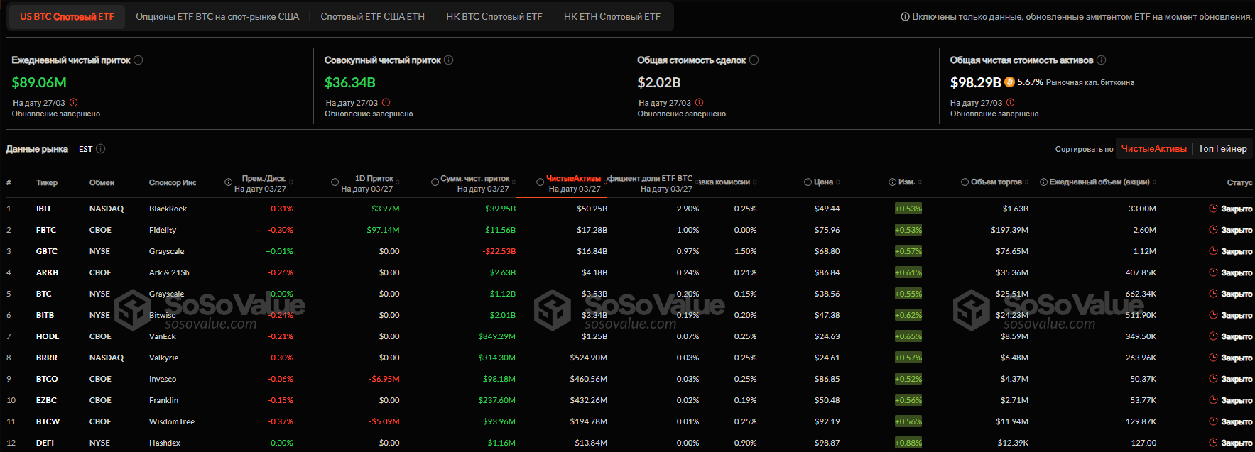Clock status icon in the FBTC row
This screenshot has width=1255, height=452.
(x=1213, y=230)
